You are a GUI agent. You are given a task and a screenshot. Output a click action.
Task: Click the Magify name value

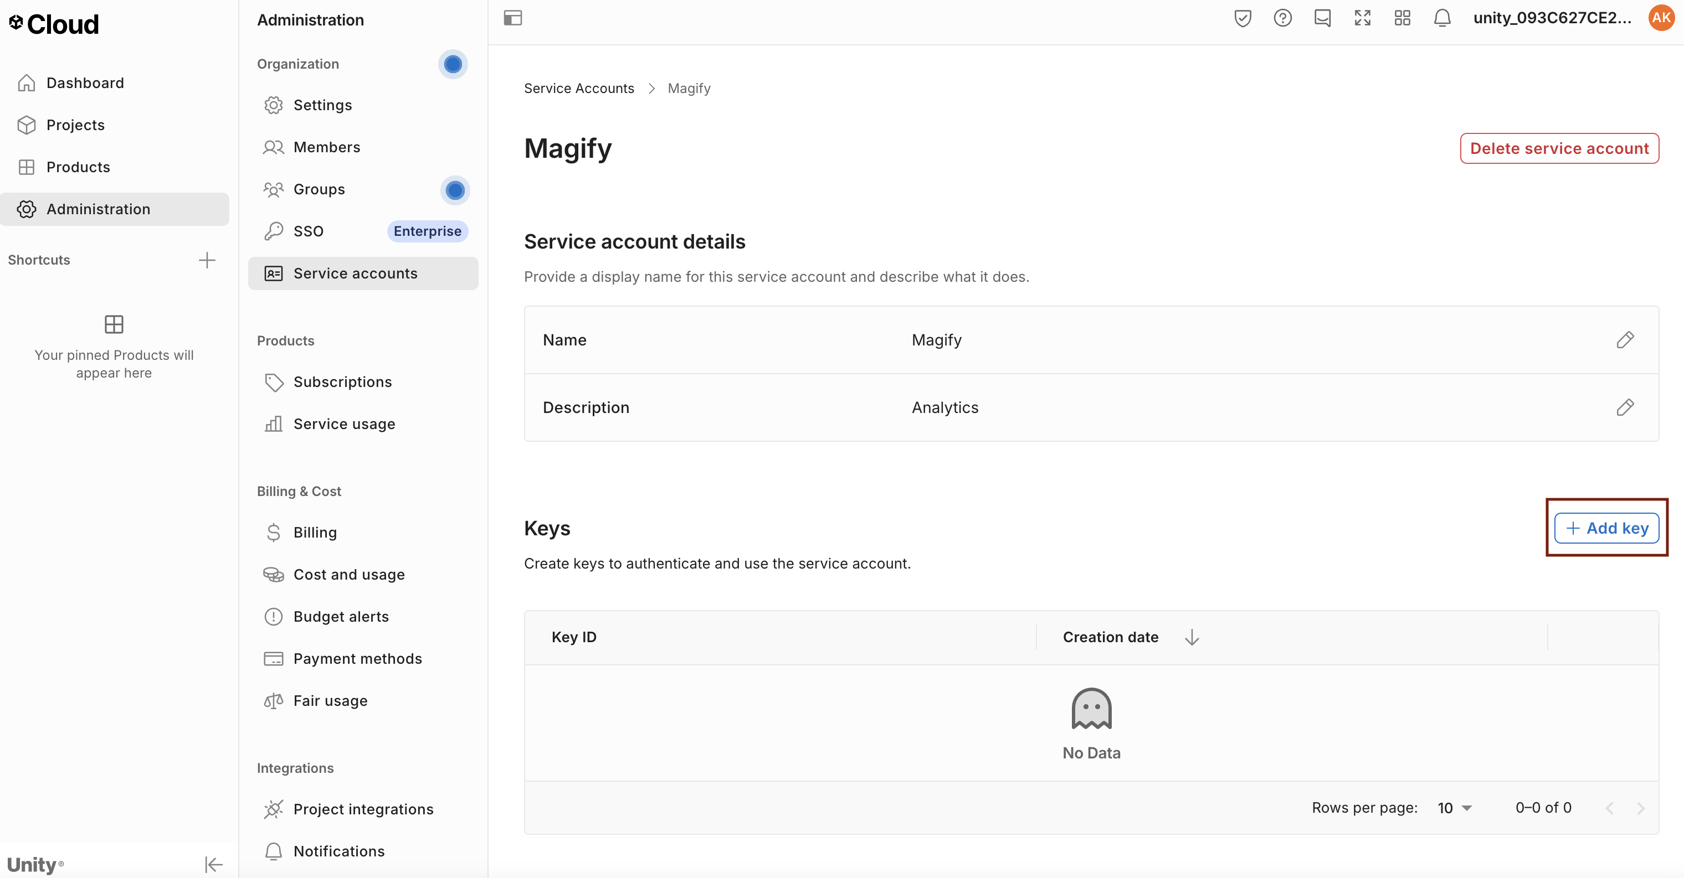936,340
